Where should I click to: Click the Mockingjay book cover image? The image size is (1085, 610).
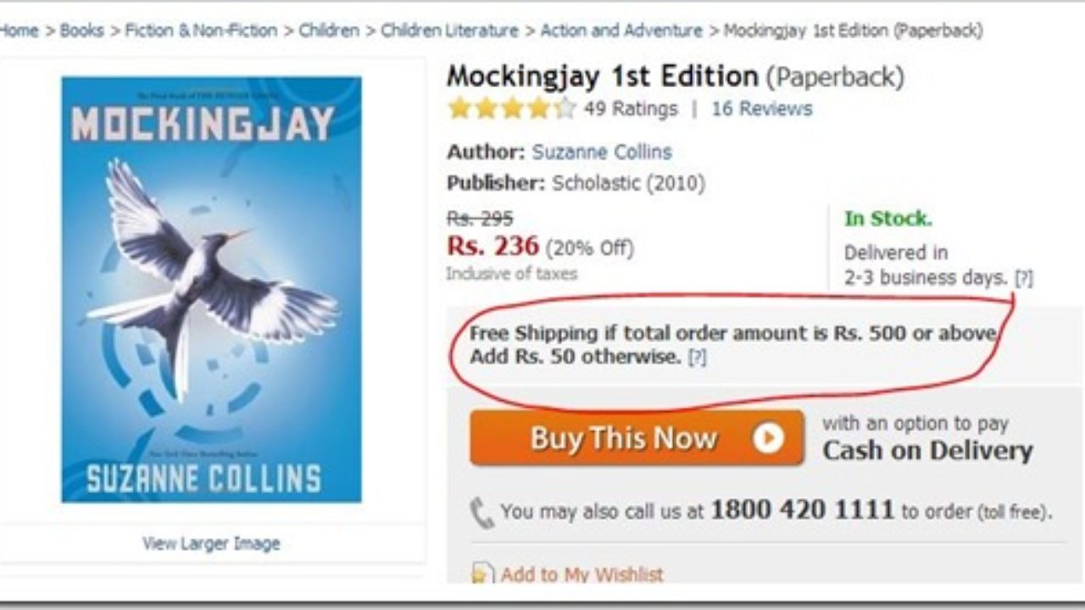pos(211,289)
